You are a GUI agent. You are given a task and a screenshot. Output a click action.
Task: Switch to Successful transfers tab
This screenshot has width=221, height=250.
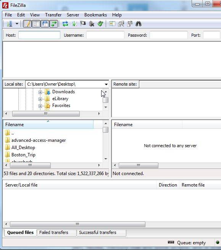(102, 233)
